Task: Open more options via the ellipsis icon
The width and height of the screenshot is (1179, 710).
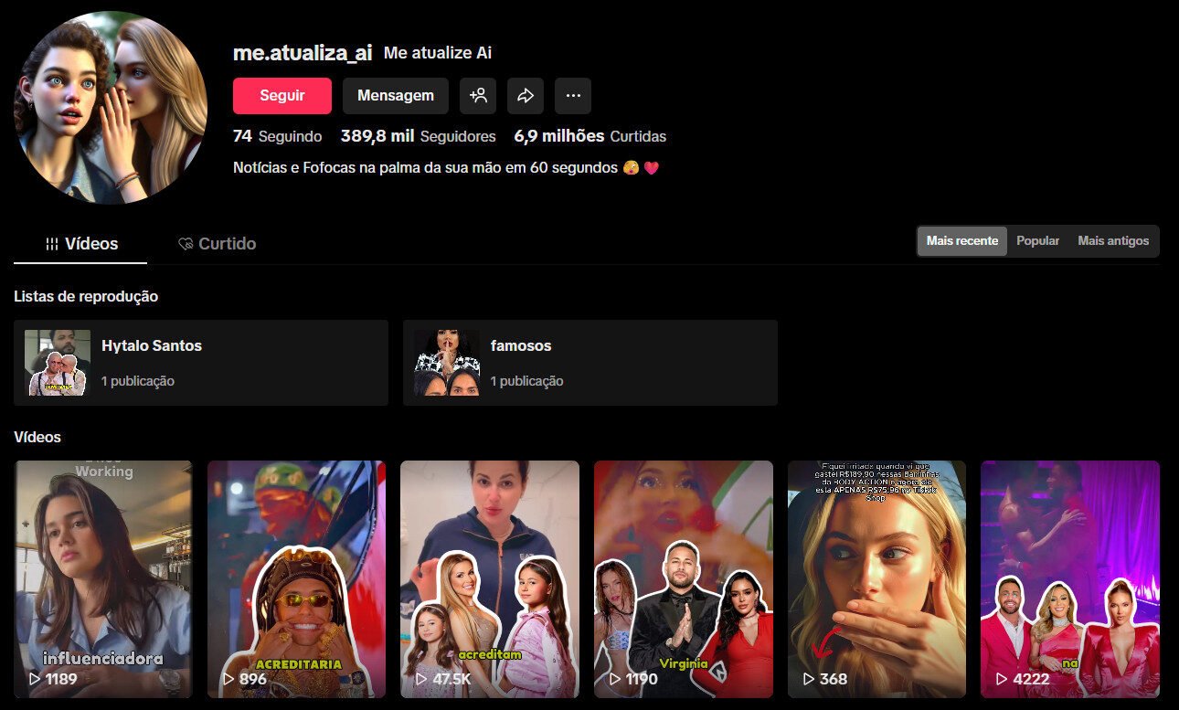Action: point(573,95)
